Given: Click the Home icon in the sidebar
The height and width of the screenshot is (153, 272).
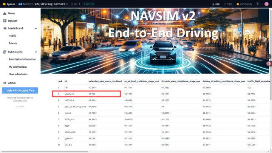Looking at the screenshot, I should pyautogui.click(x=5, y=13).
